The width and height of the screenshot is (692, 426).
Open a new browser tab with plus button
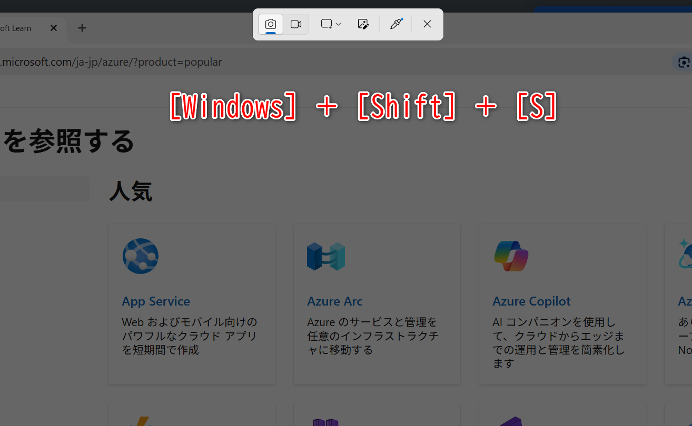tap(82, 28)
